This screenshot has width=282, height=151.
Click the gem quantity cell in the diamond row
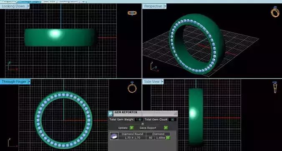(x=150, y=138)
